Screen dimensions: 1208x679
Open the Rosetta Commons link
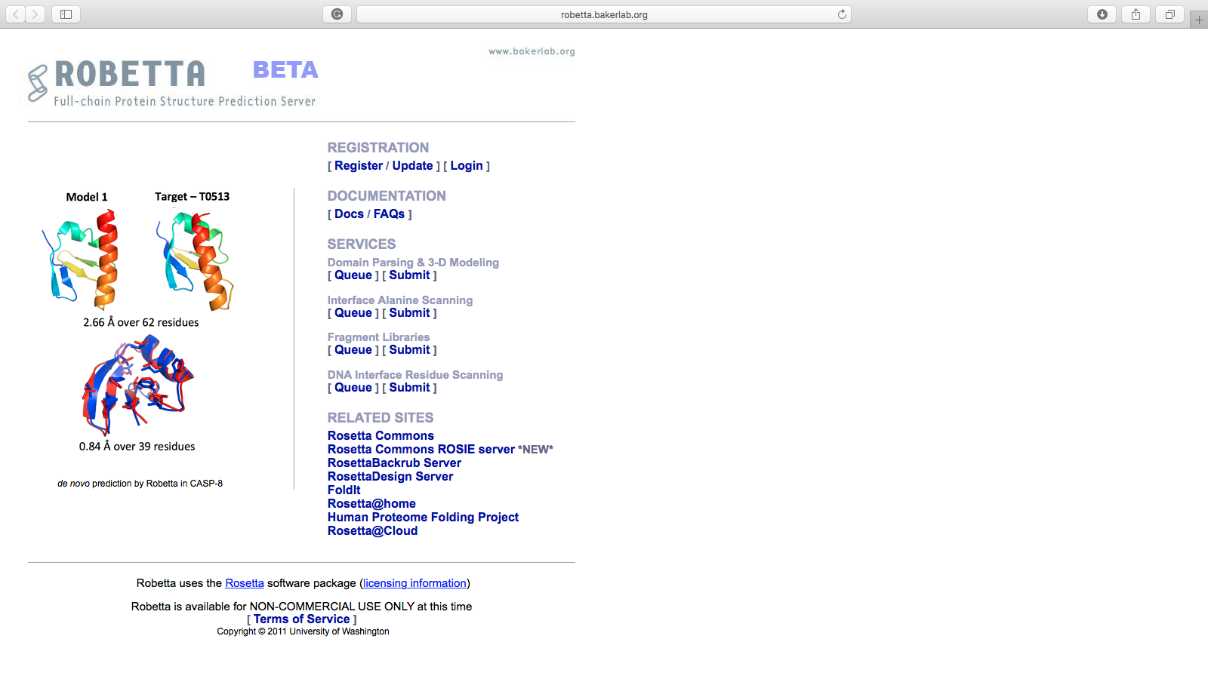(x=381, y=436)
